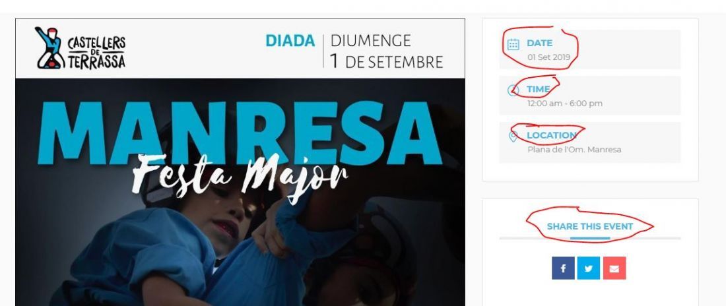Viewport: 726px width, 306px height.
Task: Click the TIME heading
Action: (539, 89)
